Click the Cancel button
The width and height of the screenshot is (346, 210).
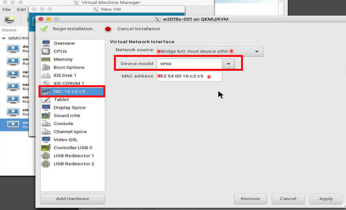click(288, 199)
